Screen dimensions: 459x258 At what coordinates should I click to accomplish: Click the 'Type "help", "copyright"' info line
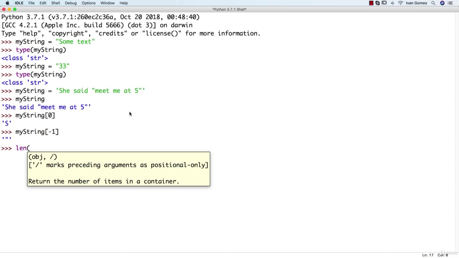click(131, 33)
